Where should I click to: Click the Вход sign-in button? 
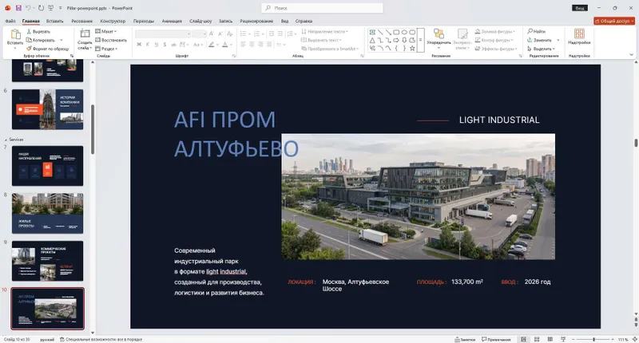580,8
